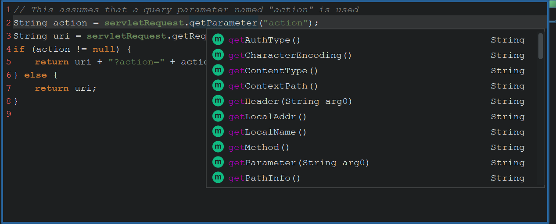This screenshot has height=224, width=556.
Task: Click line number 6 in the gutter
Action: coord(8,75)
